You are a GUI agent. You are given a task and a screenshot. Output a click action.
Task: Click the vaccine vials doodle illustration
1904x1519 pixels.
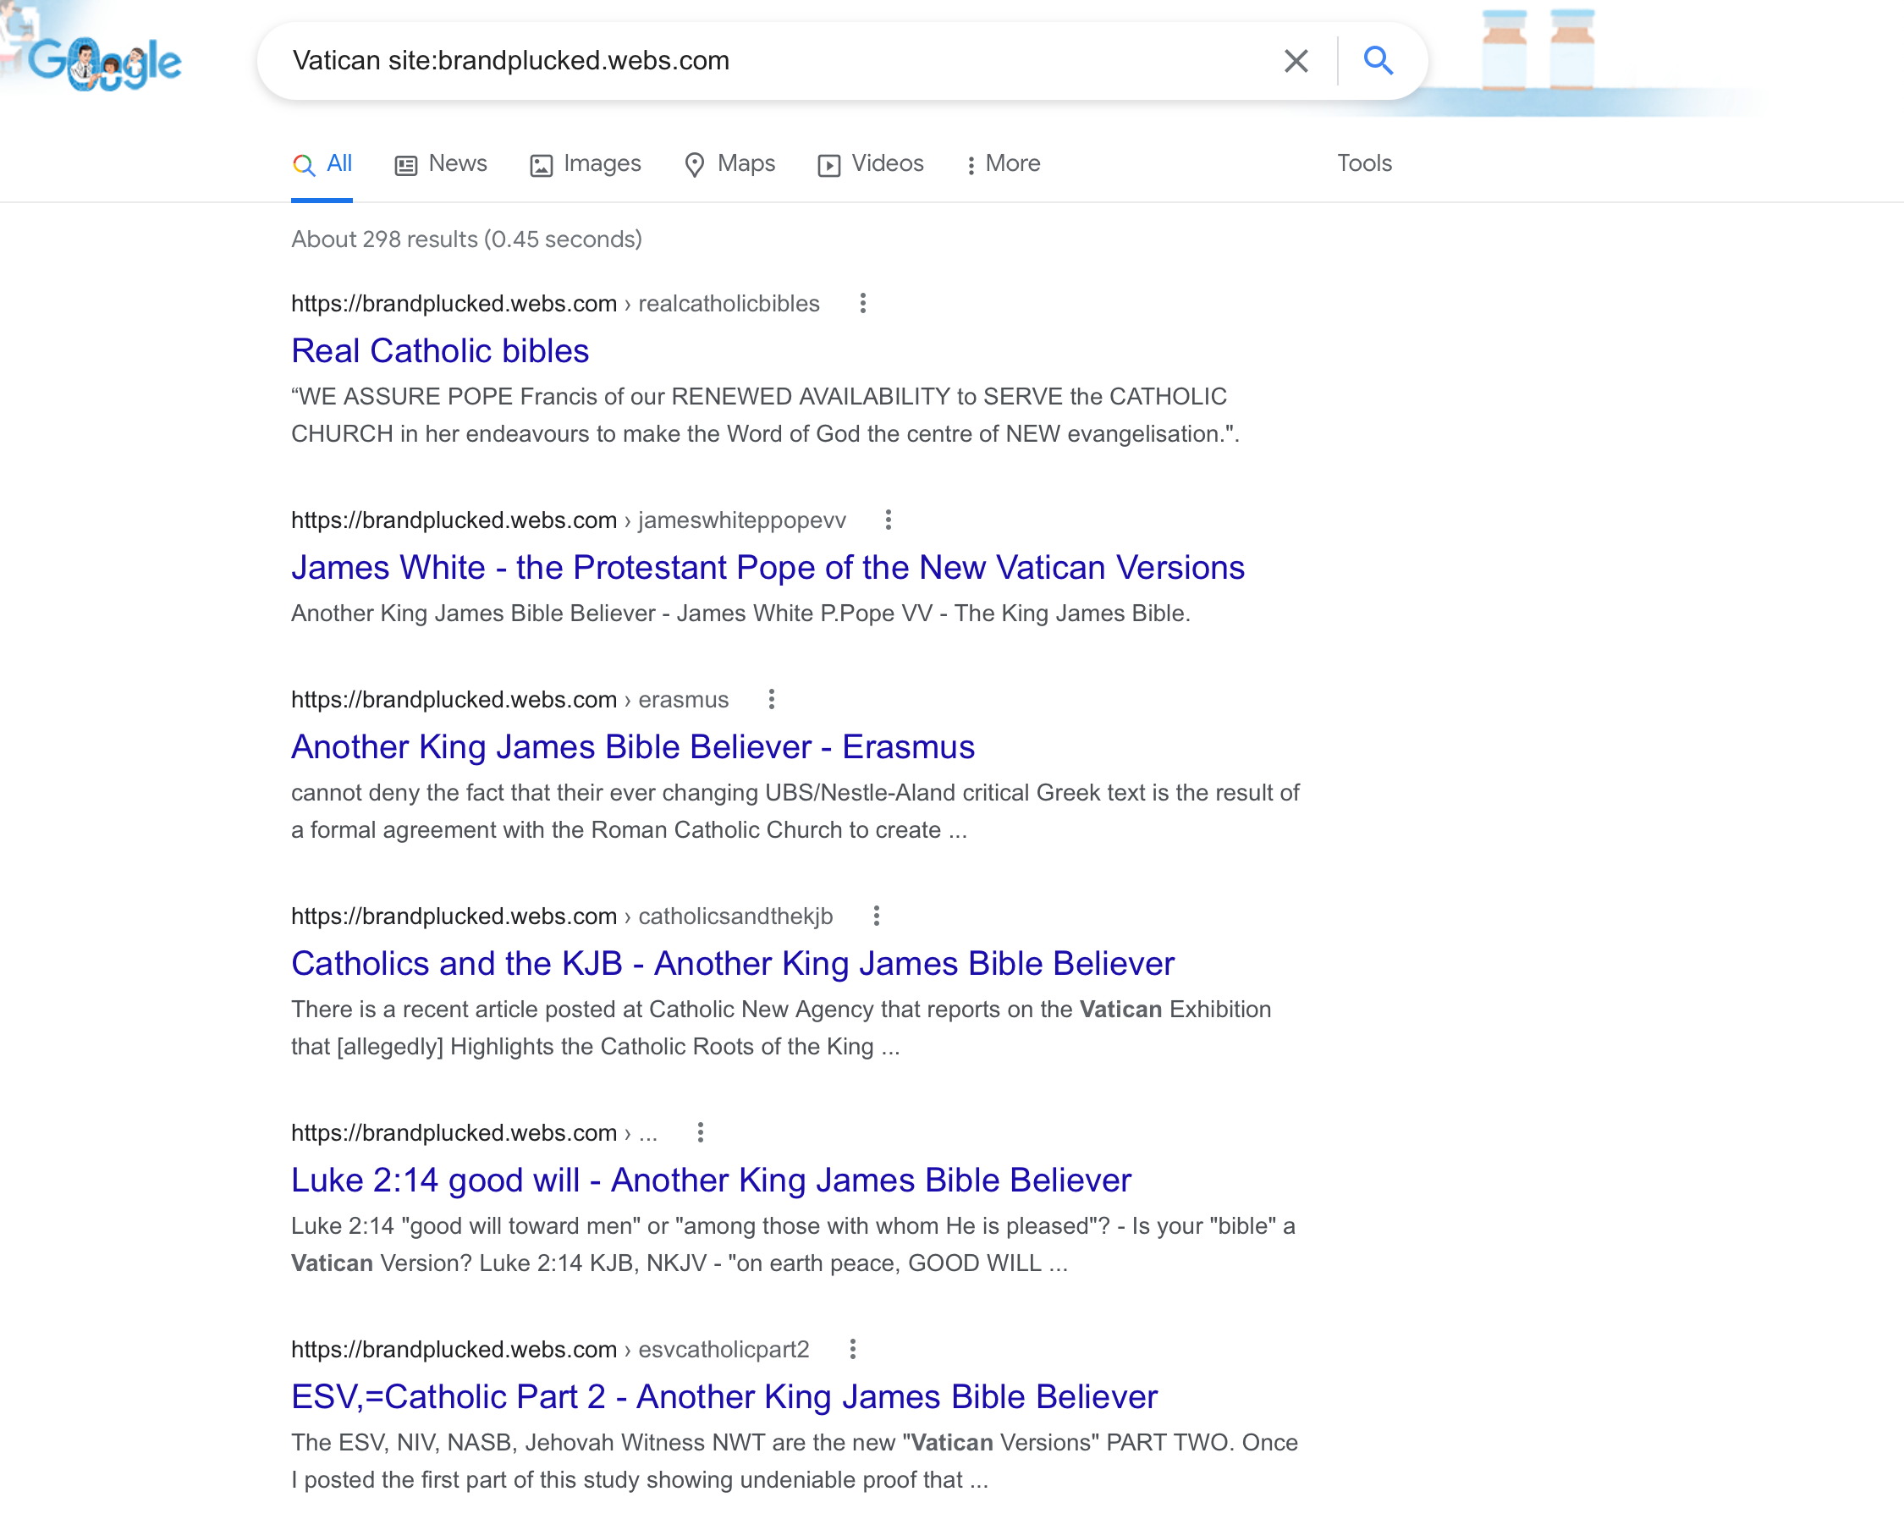click(x=1538, y=52)
